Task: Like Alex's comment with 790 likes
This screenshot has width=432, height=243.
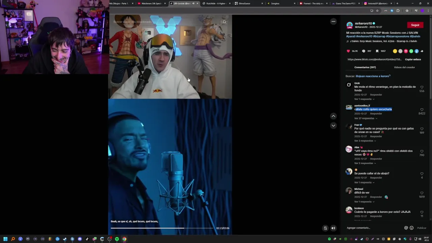Action: tap(422, 152)
